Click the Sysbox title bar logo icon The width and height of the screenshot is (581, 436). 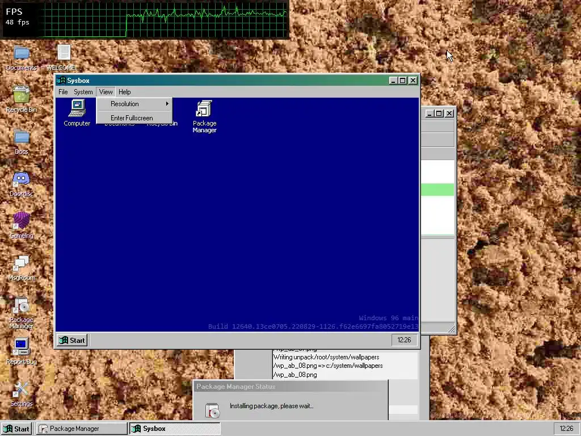click(61, 81)
